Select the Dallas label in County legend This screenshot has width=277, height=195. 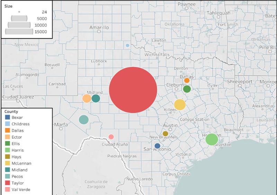[18, 131]
